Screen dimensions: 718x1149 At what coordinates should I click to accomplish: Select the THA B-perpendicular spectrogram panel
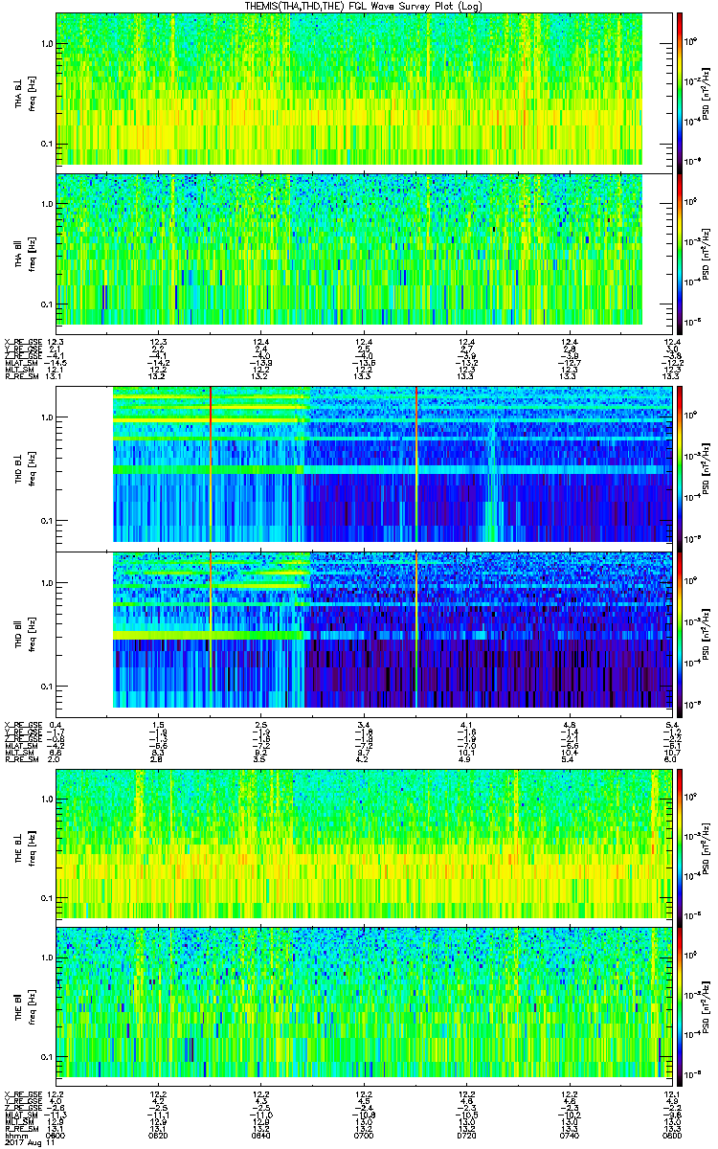click(x=348, y=89)
